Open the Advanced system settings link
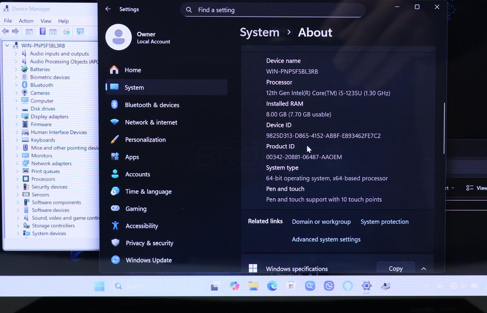487x313 pixels. tap(326, 239)
